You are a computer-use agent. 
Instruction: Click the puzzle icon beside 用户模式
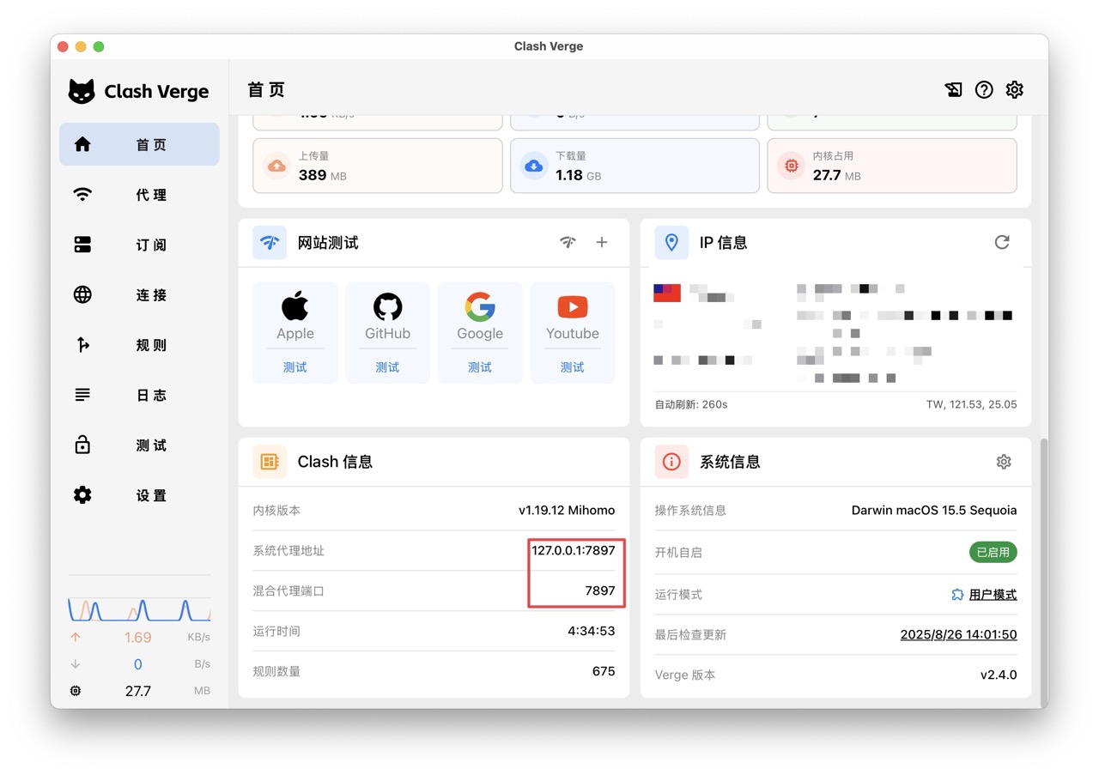click(957, 594)
